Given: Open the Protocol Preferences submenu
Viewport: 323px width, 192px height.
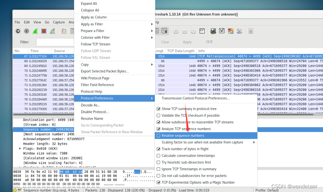Looking at the screenshot, I should (x=114, y=98).
